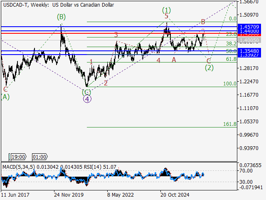
Task: Click the Fibonacci 0.0 level label
Action: (233, 18)
